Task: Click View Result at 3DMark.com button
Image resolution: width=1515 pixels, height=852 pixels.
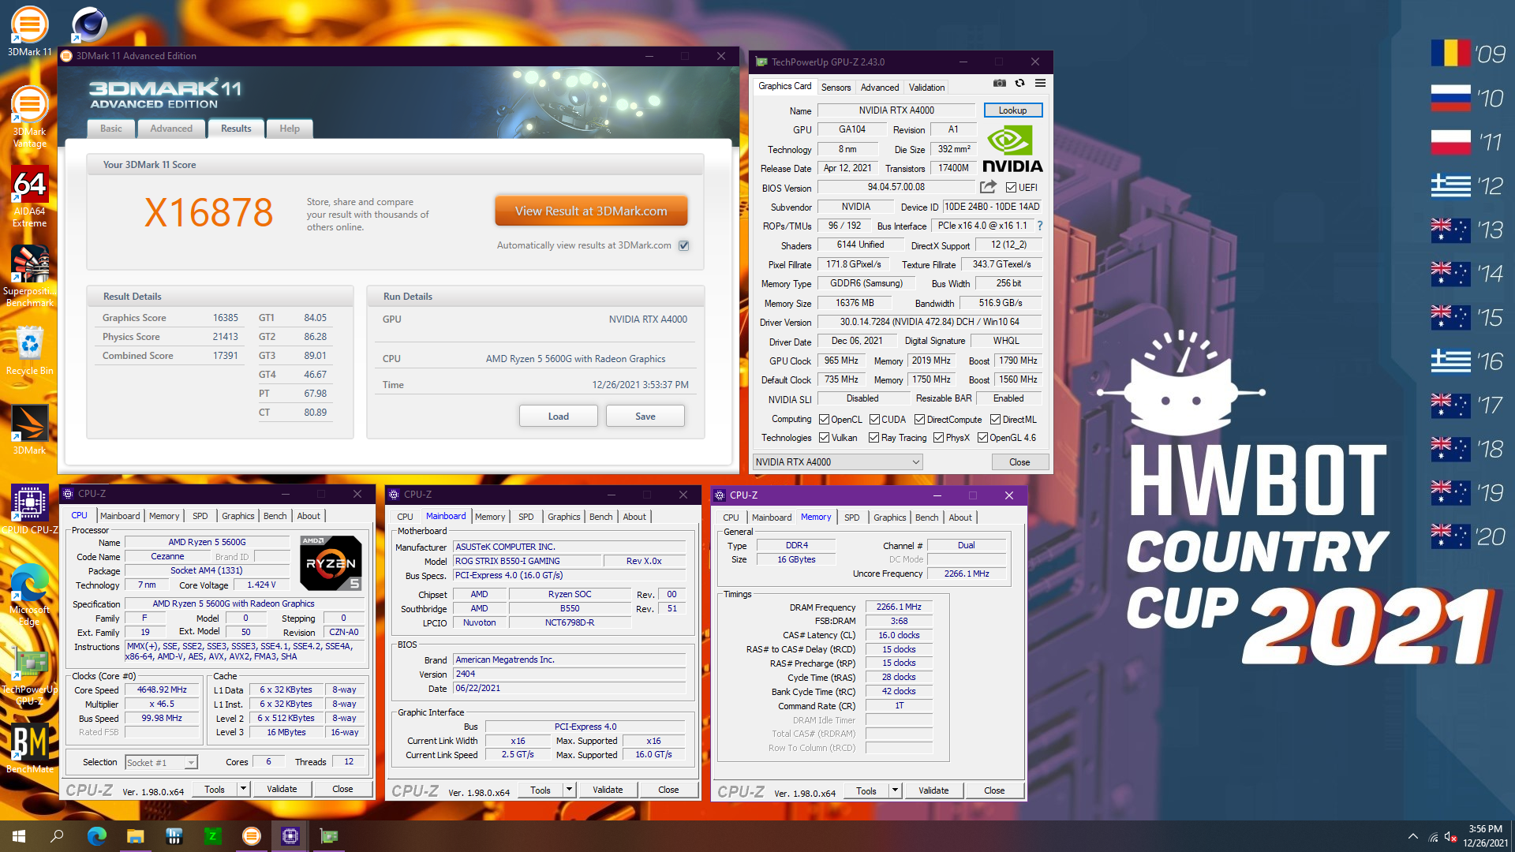Action: (591, 211)
